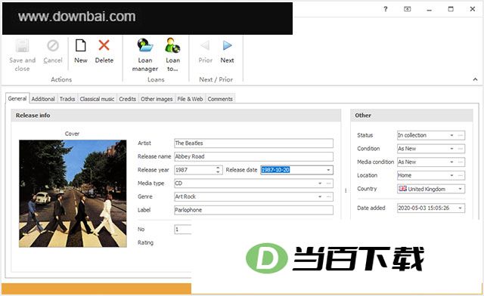This screenshot has height=296, width=484.
Task: Click the ribbon display options icon
Action: click(x=408, y=9)
